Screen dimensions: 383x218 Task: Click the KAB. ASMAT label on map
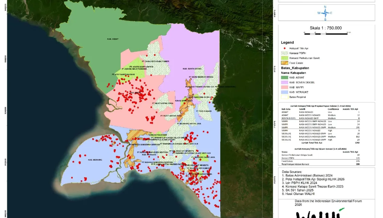(113, 39)
